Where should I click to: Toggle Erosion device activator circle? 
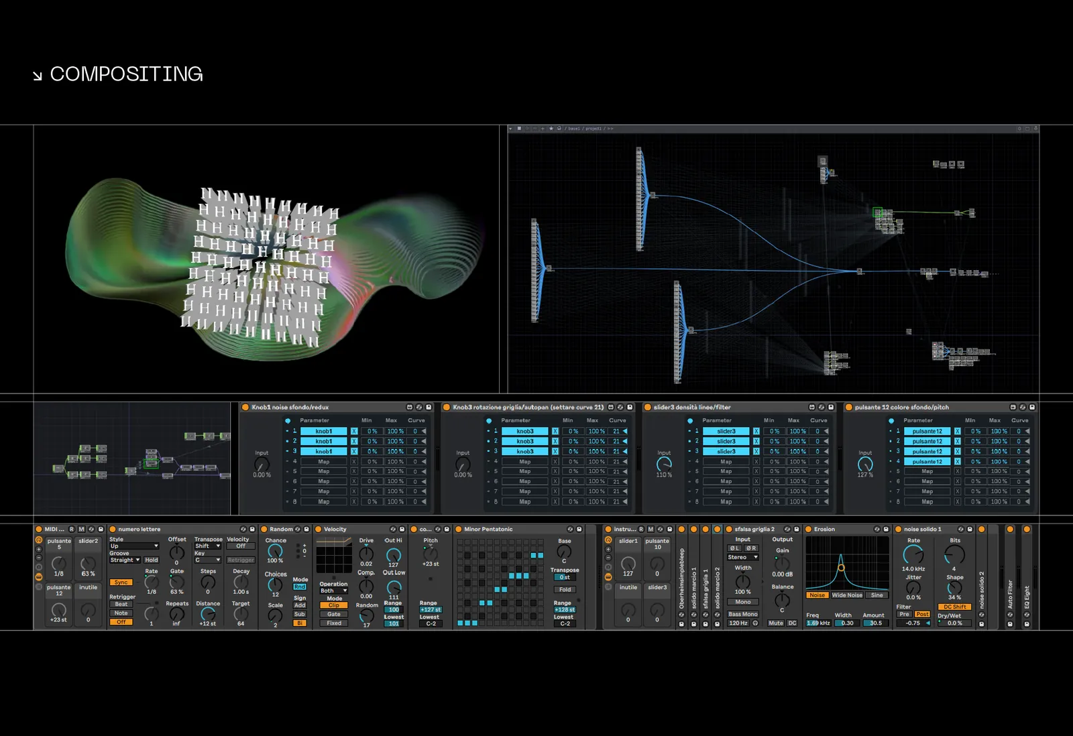click(809, 530)
